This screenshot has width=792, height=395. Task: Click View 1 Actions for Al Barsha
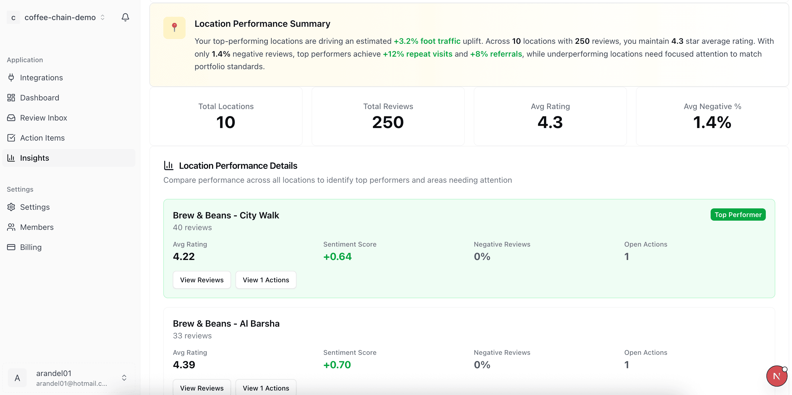pyautogui.click(x=266, y=388)
